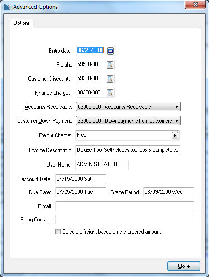The width and height of the screenshot is (209, 277).
Task: Open the Entry date calendar picker
Action: pyautogui.click(x=111, y=51)
